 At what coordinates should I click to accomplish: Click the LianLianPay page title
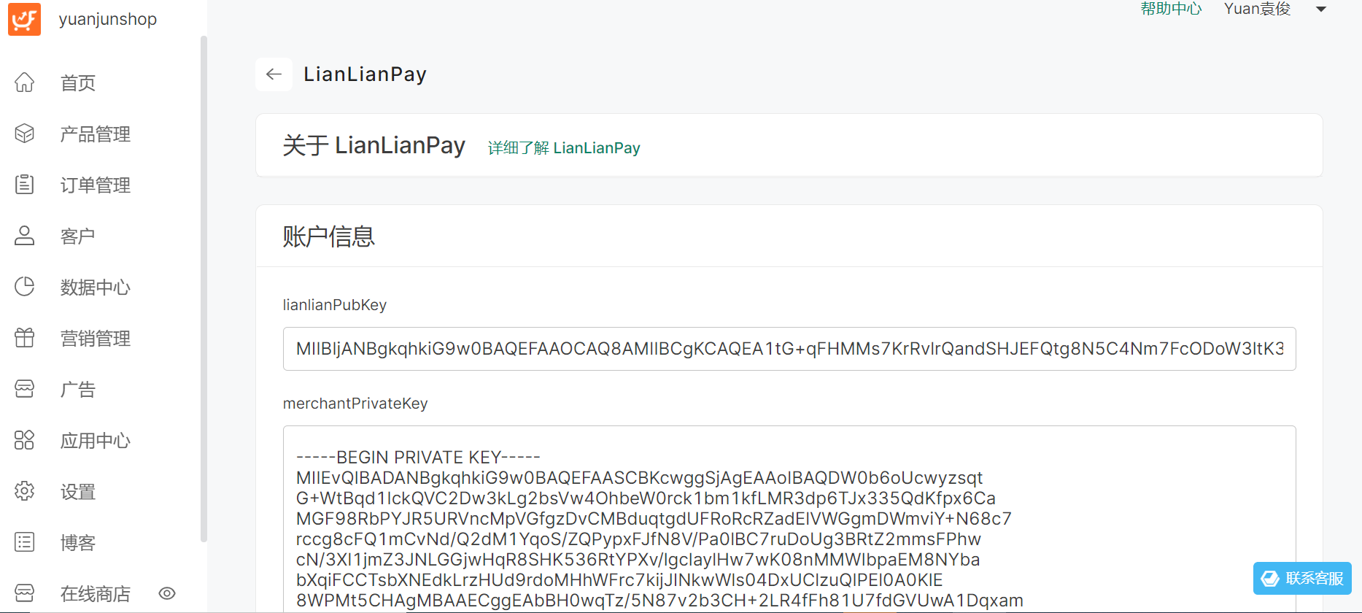click(365, 74)
